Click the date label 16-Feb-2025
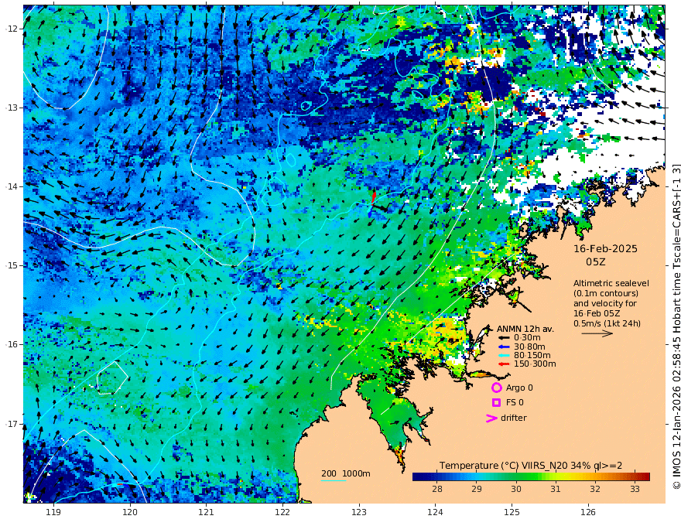 coord(605,248)
